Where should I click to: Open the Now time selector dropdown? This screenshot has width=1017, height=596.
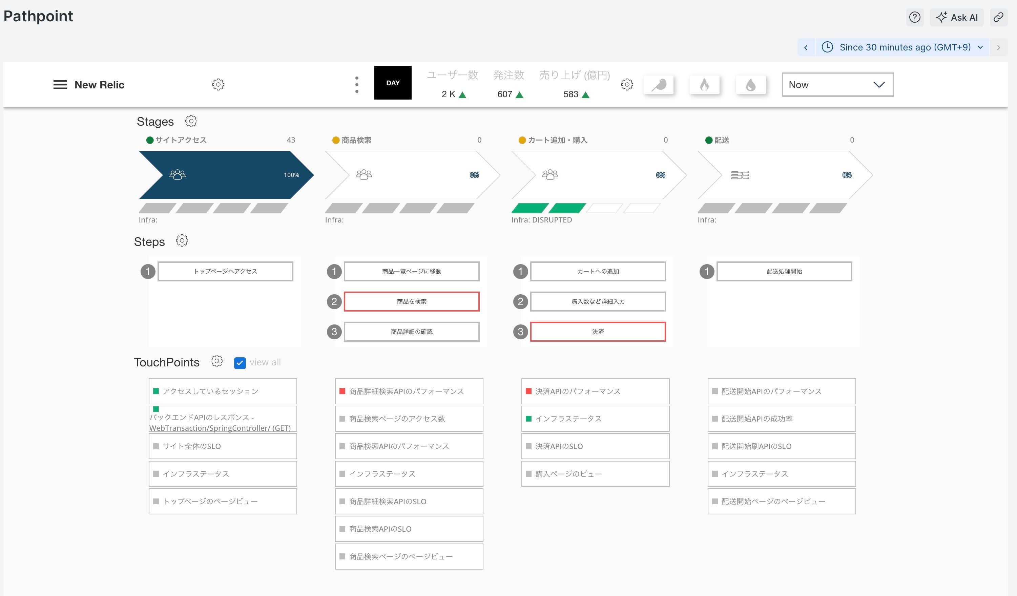click(838, 84)
